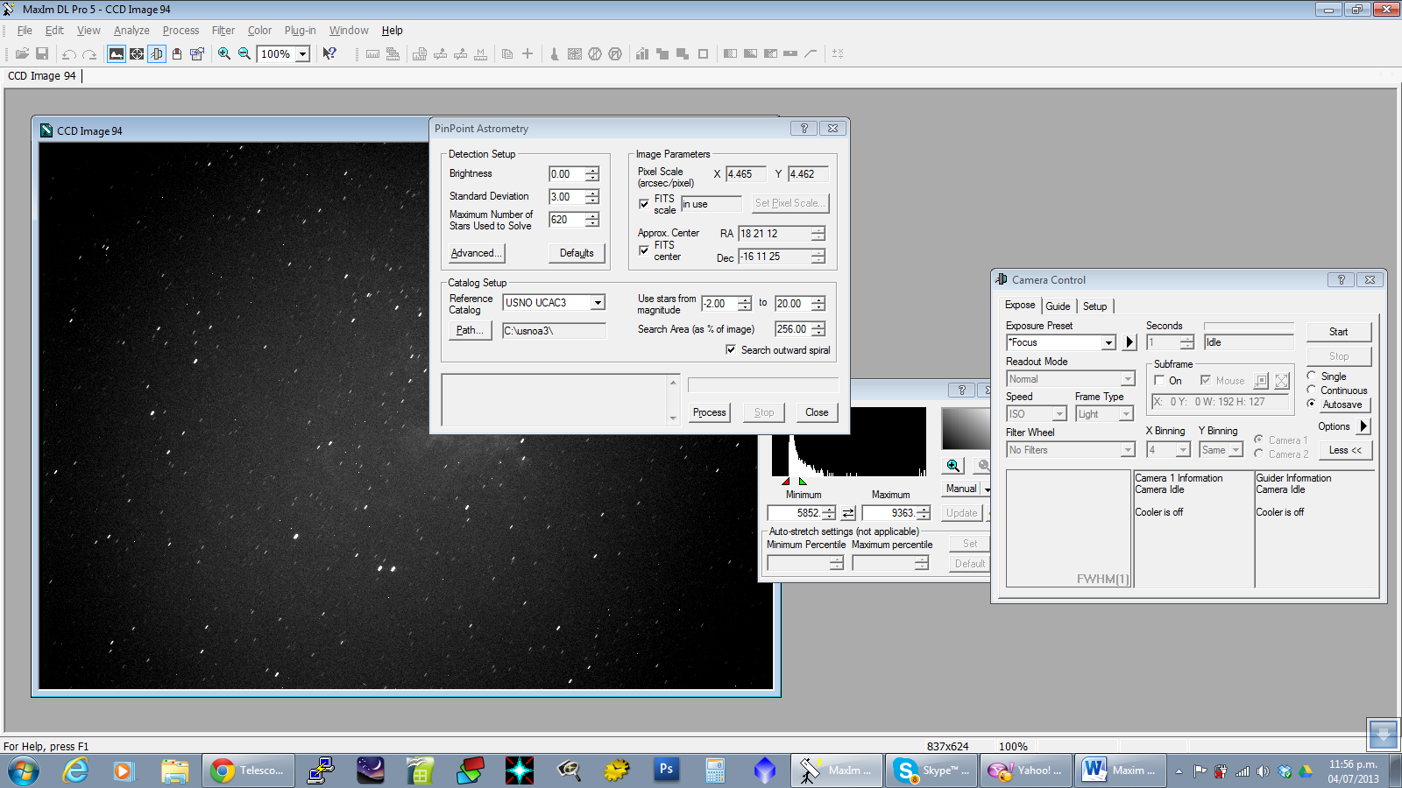Click the Zoom In magnifier in toolbar
The width and height of the screenshot is (1402, 788).
pos(224,53)
